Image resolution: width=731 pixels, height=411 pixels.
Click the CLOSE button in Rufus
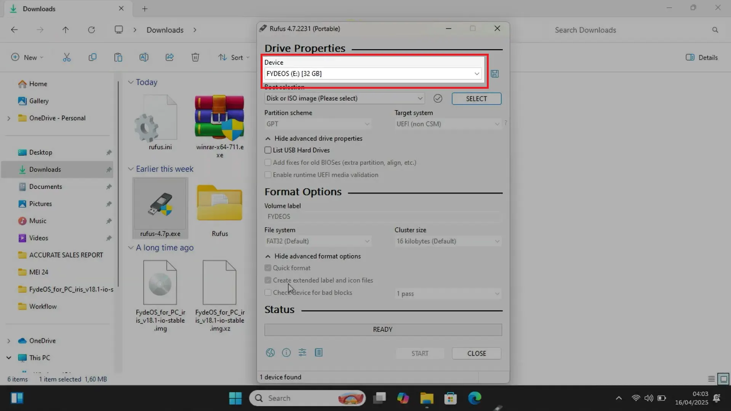pos(476,353)
